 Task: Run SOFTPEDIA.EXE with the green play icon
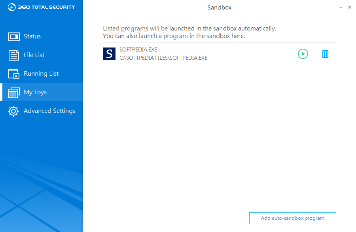303,54
